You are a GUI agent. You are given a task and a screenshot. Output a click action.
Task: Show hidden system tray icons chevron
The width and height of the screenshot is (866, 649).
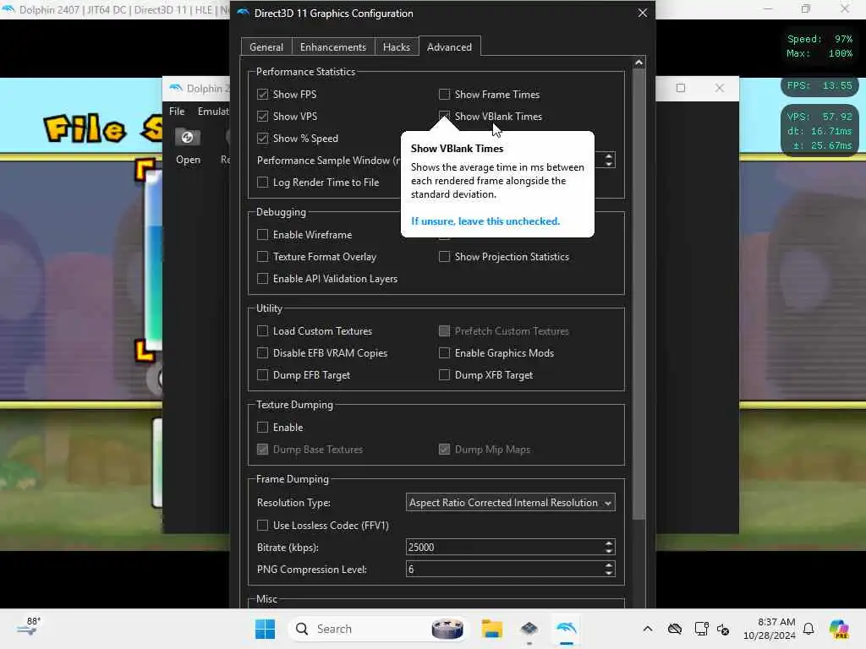click(648, 629)
